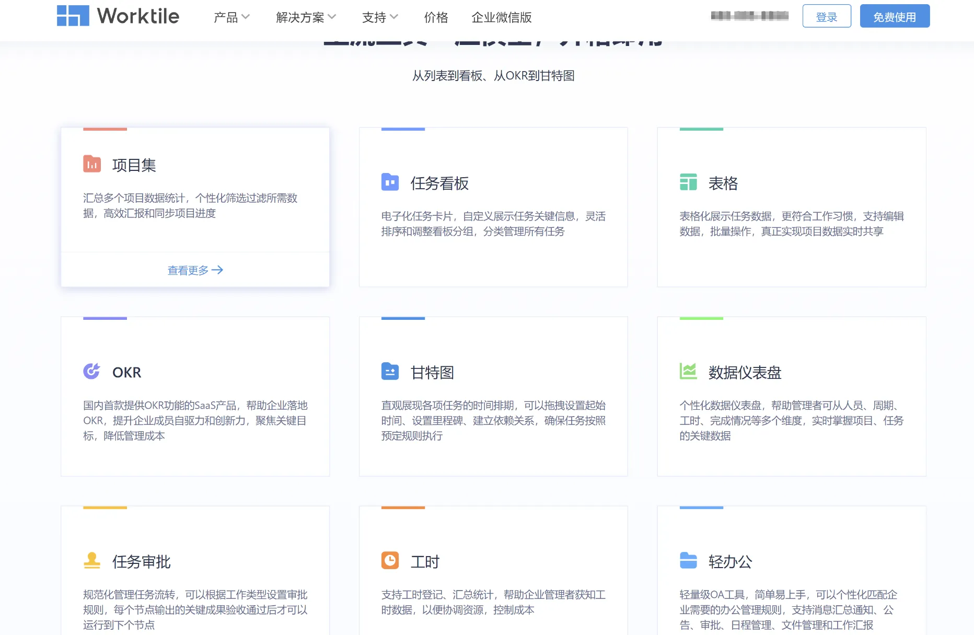The width and height of the screenshot is (974, 635).
Task: Click the 轻办公 description about 轻量级OA工具
Action: pyautogui.click(x=789, y=610)
